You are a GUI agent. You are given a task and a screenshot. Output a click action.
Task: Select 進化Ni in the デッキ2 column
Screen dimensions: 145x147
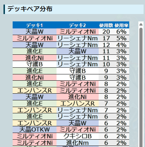point(78,97)
